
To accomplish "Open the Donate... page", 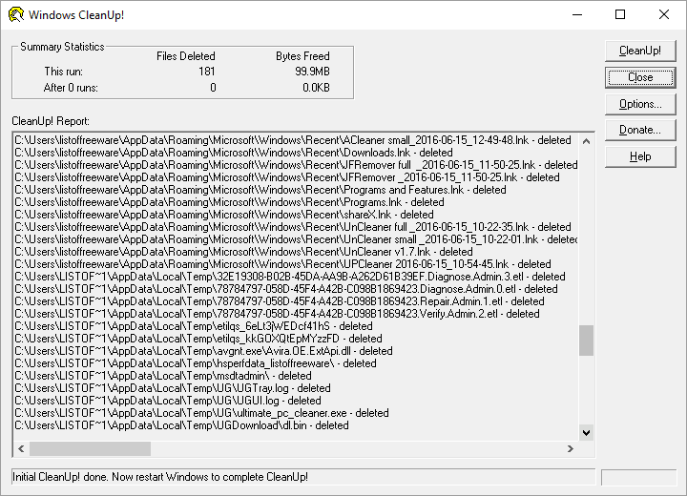I will (x=640, y=130).
